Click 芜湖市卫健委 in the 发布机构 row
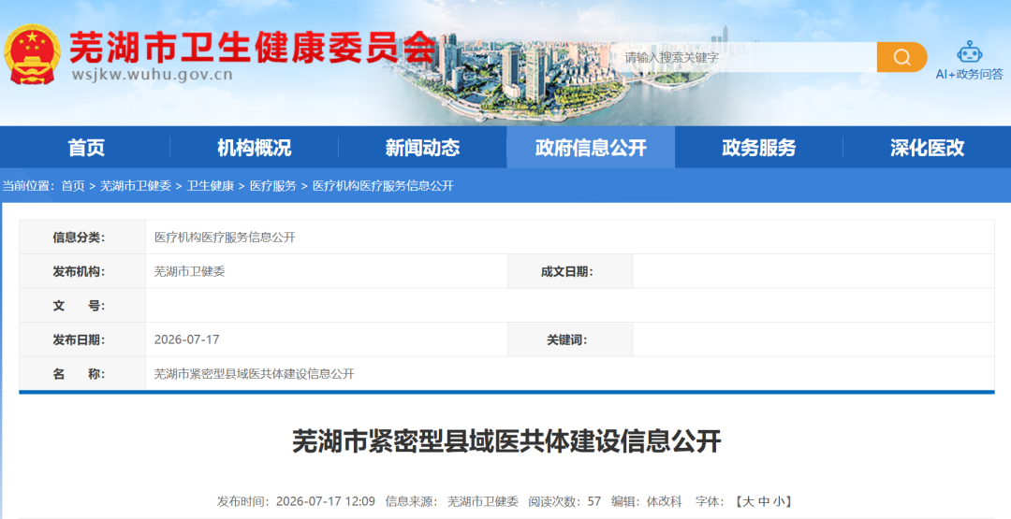Viewport: 1011px width, 519px height. pyautogui.click(x=189, y=272)
